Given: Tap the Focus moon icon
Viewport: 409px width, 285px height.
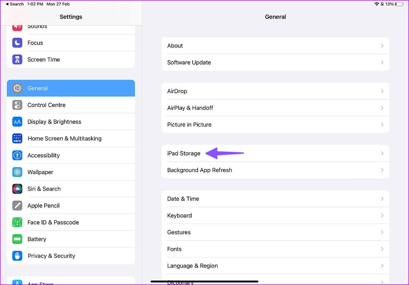Looking at the screenshot, I should [x=17, y=43].
